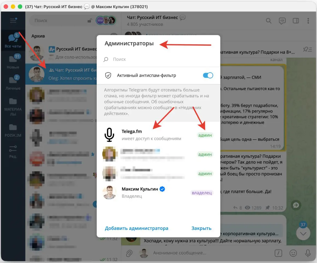The width and height of the screenshot is (317, 263).
Task: Open the Личные folder tab
Action: tap(13, 83)
